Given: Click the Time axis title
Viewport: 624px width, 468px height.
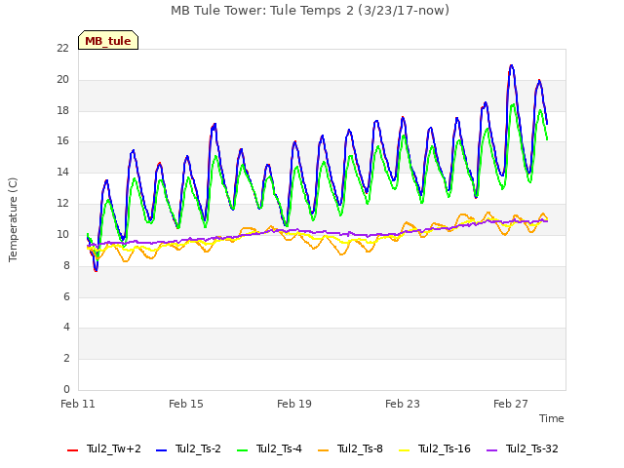Looking at the screenshot, I should pos(552,418).
